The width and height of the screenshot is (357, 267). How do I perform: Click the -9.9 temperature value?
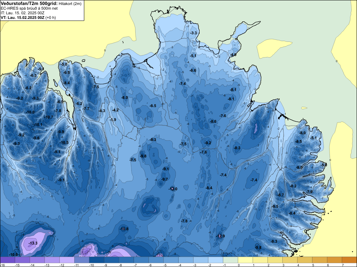pos(61,132)
